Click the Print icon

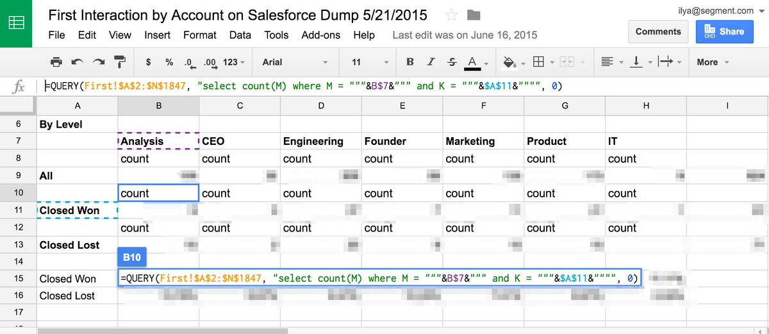tap(56, 62)
